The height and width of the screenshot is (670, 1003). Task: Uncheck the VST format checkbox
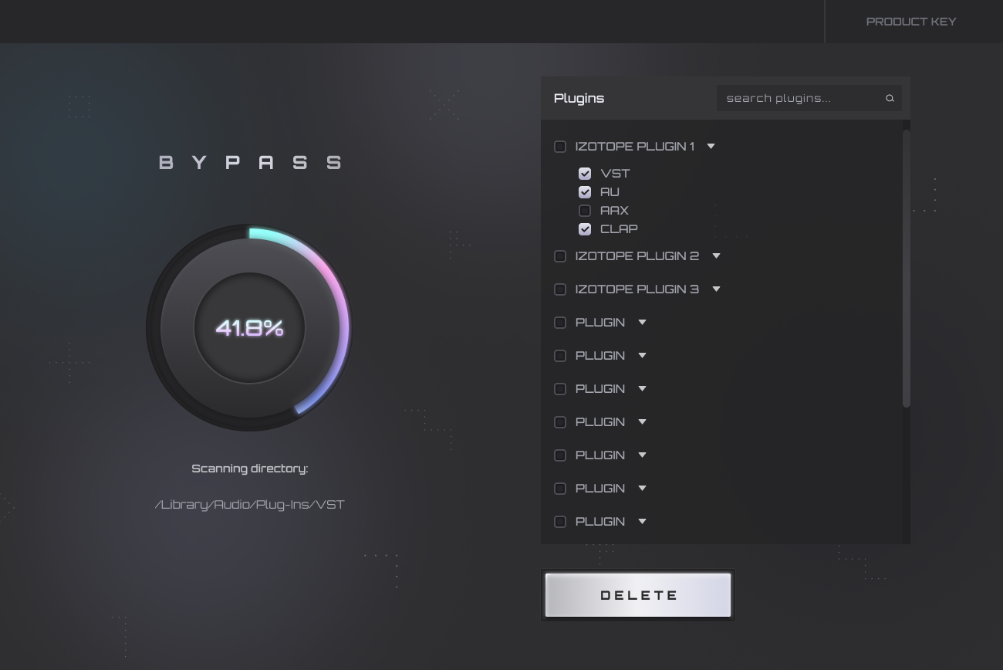585,174
